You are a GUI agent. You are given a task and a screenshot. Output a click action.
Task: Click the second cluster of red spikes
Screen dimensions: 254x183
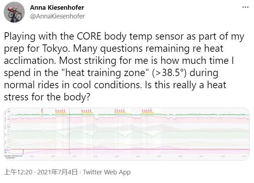pyautogui.click(x=60, y=111)
